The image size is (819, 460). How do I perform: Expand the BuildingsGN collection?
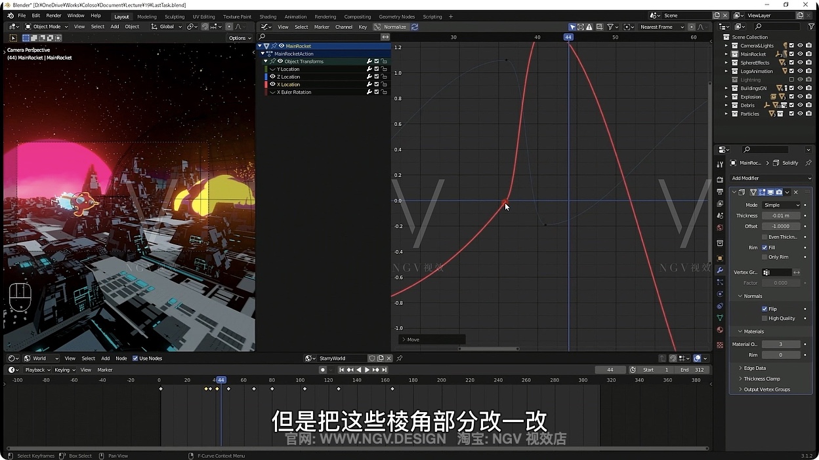click(x=726, y=88)
